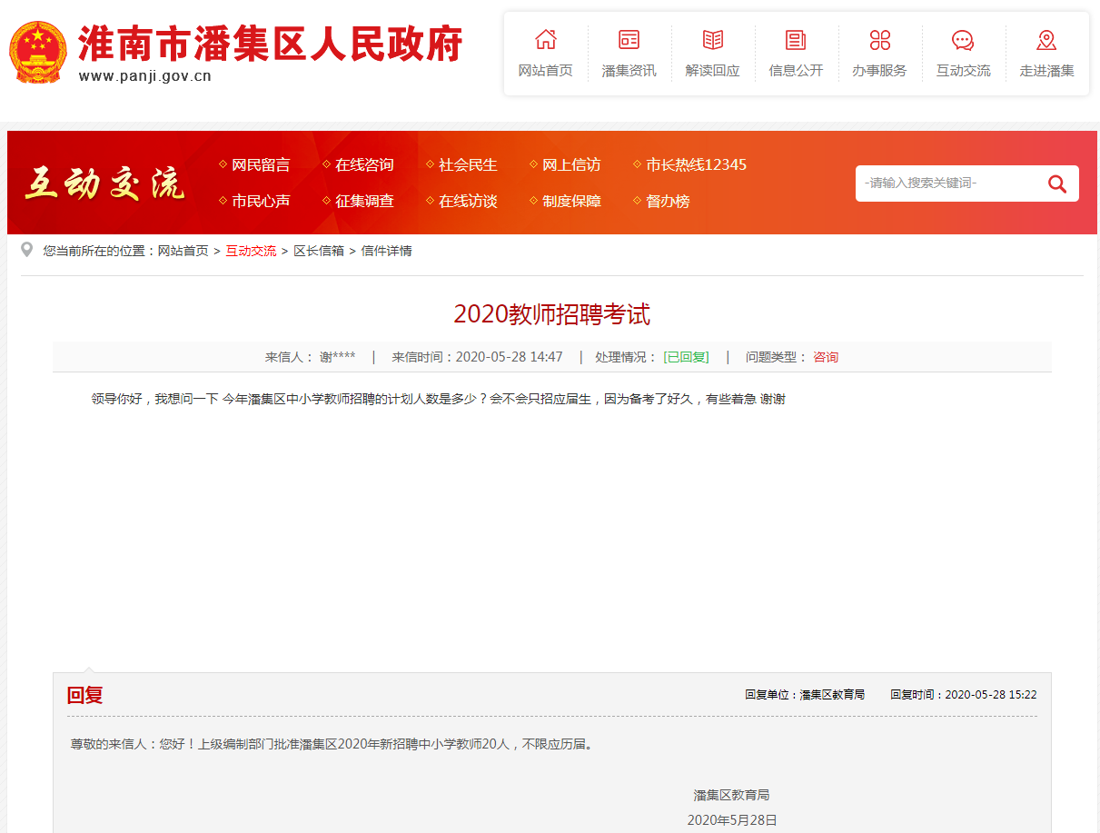Click the national emblem logo
1100x833 pixels.
(x=37, y=53)
